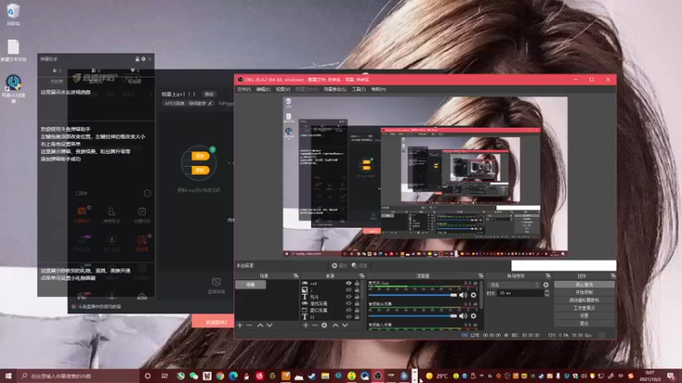The height and width of the screenshot is (383, 682).
Task: Open 工具(T) menu in OBS
Action: tap(359, 89)
